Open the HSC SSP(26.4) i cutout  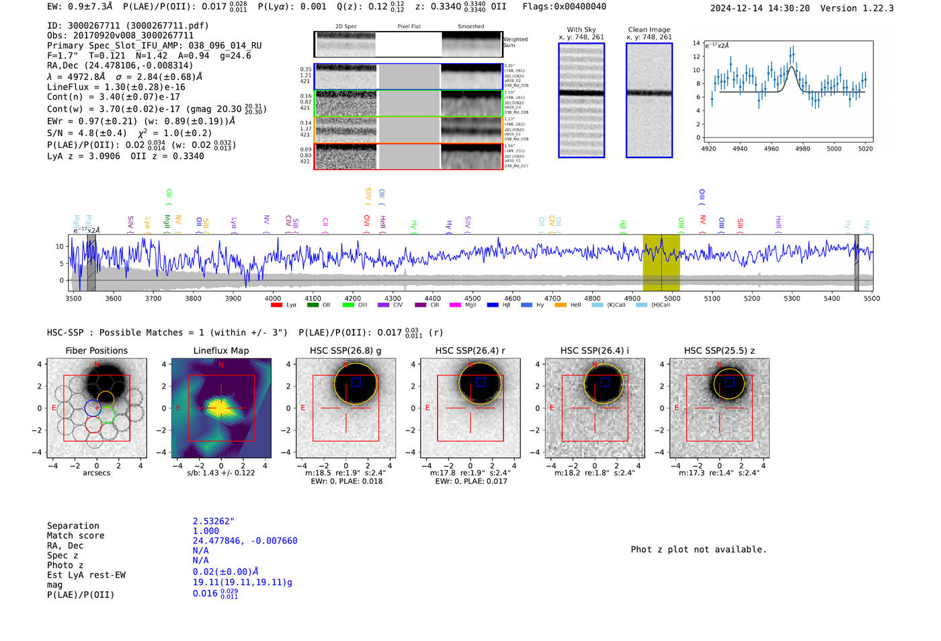pos(595,408)
